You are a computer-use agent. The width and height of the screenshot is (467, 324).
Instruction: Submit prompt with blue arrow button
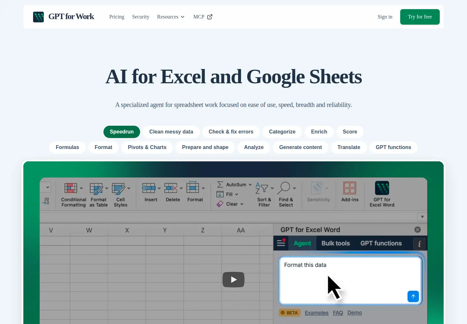click(x=413, y=296)
